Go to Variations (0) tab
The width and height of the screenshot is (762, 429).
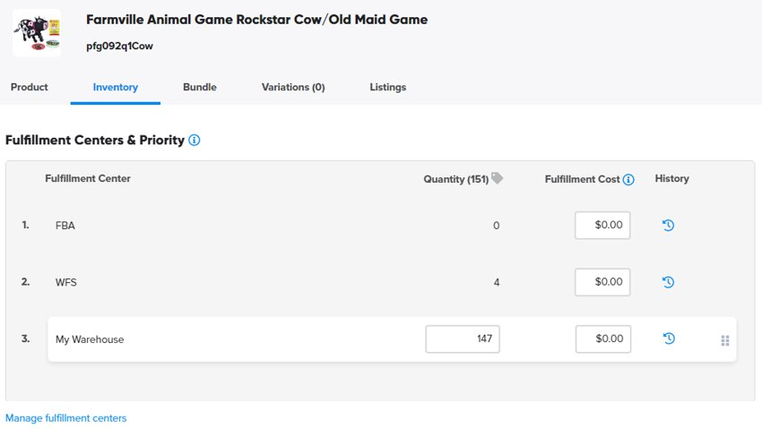click(x=293, y=88)
